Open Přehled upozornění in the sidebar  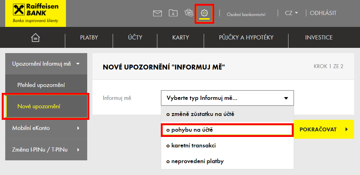tap(41, 85)
